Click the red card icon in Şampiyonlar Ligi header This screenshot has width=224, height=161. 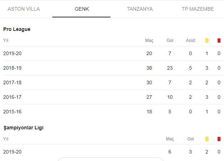pyautogui.click(x=219, y=139)
